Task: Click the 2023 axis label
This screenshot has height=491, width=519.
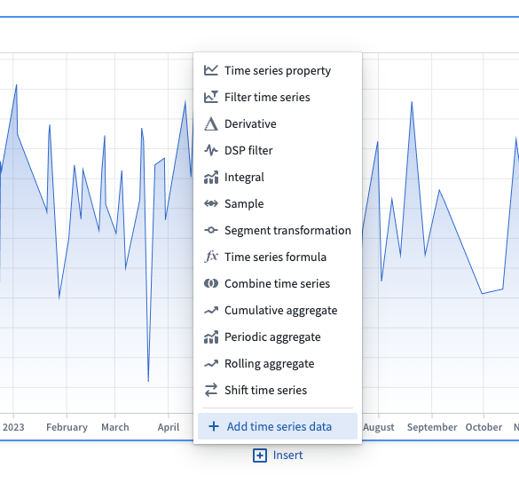Action: (13, 427)
